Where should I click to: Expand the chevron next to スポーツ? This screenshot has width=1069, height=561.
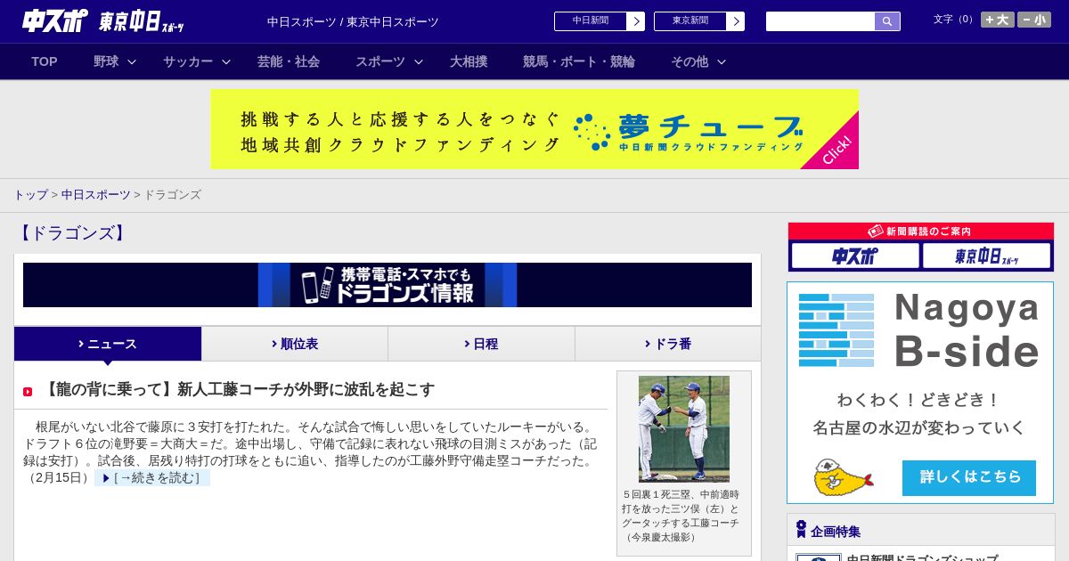pos(419,61)
